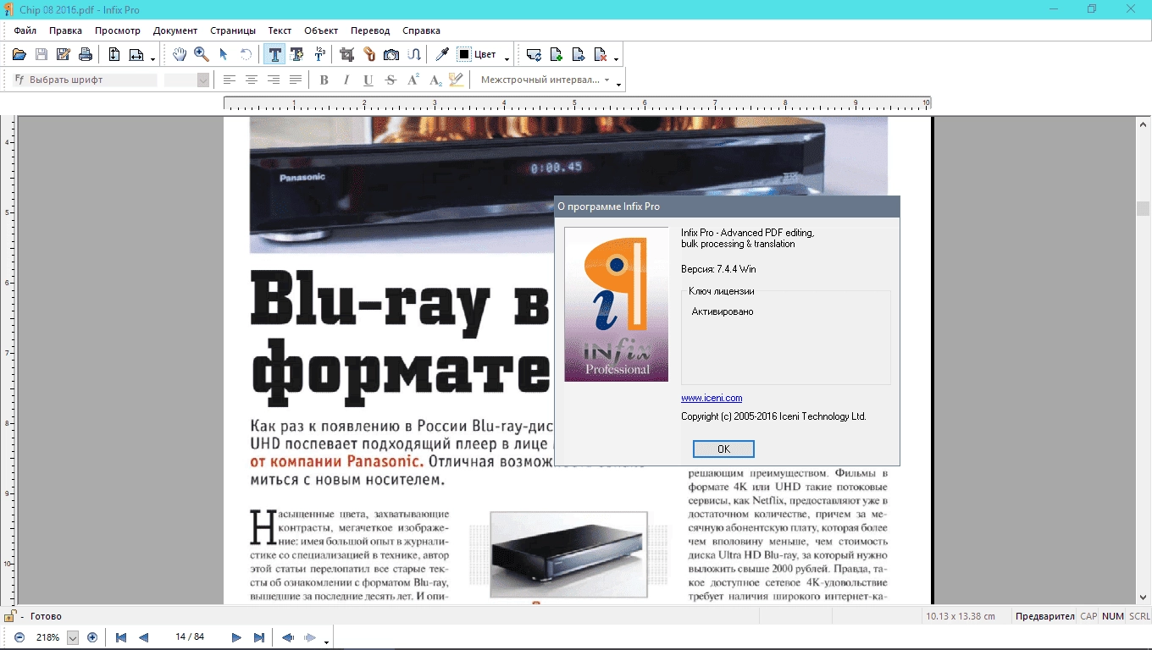Click the Print icon
Screen dimensions: 1152x650
86,55
